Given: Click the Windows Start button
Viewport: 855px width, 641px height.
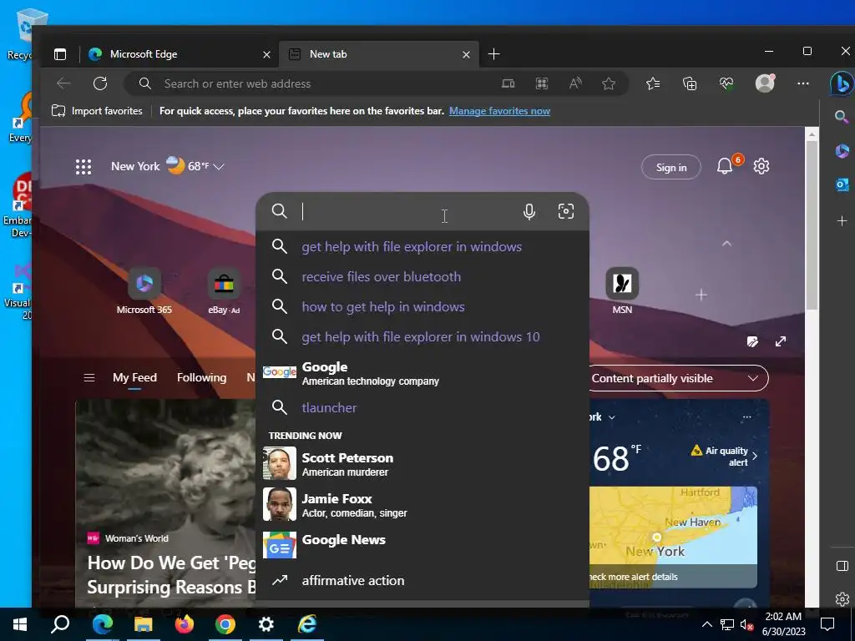Looking at the screenshot, I should point(20,624).
